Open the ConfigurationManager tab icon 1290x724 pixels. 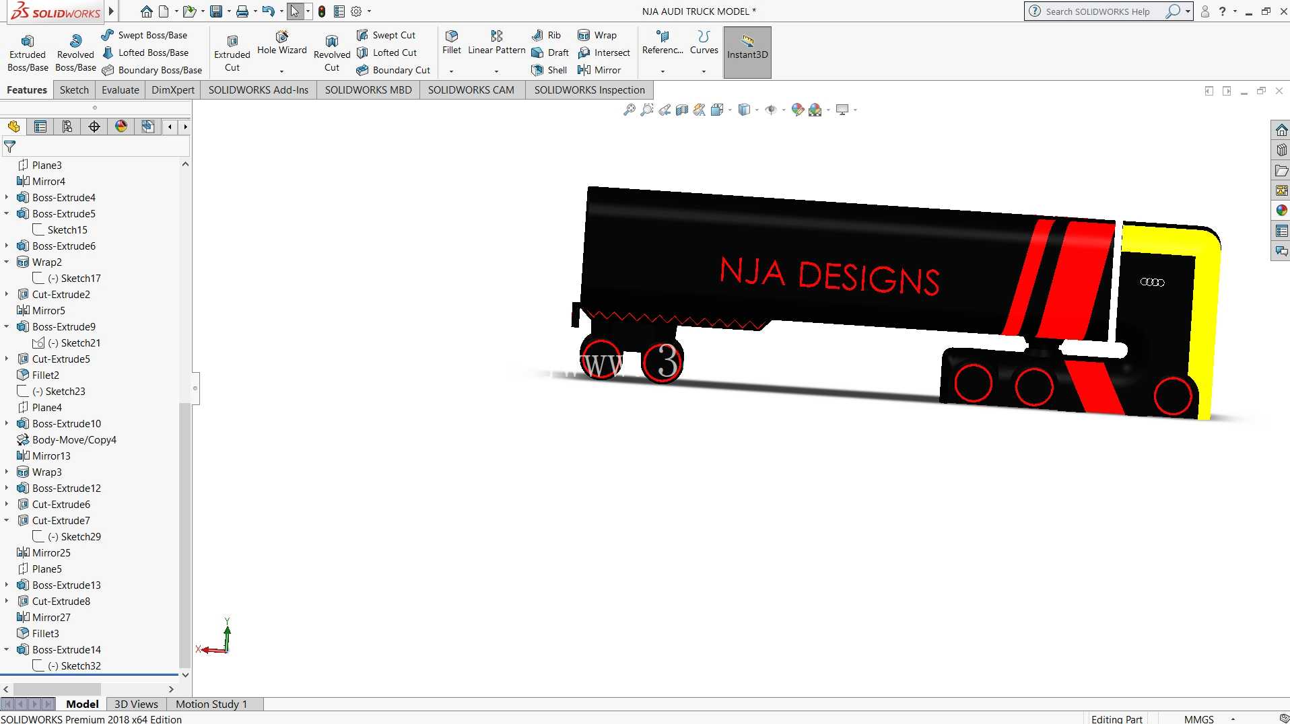(x=67, y=126)
